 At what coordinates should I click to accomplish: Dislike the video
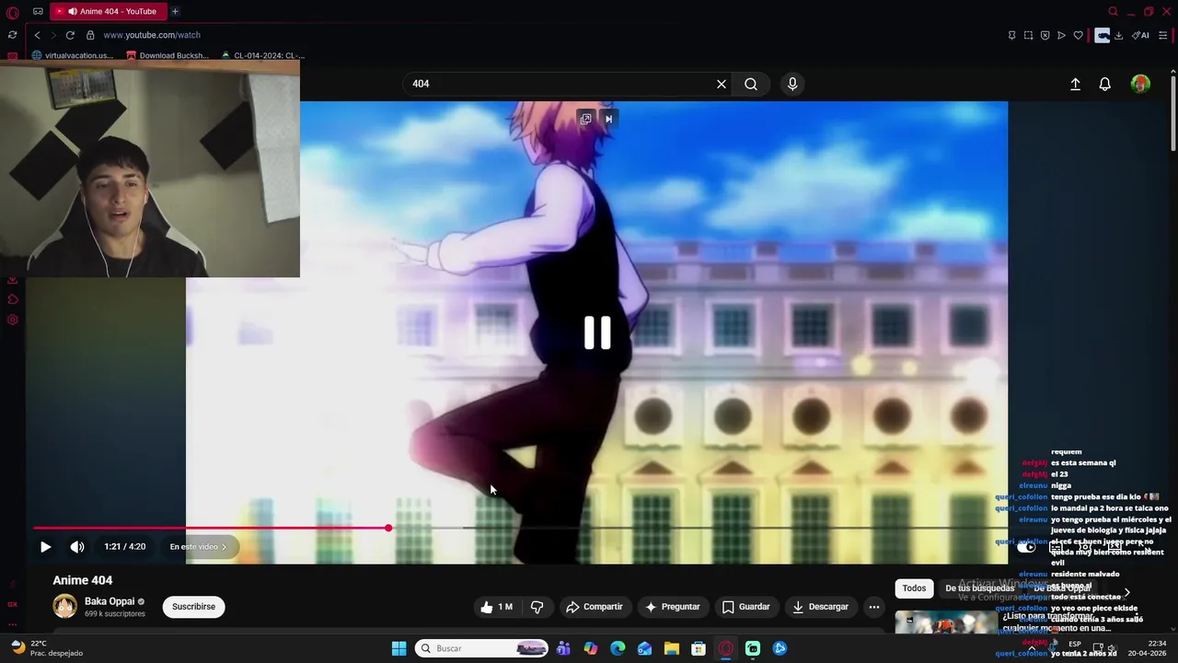click(537, 607)
